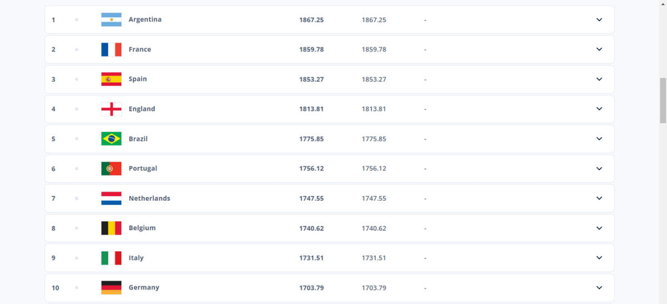This screenshot has width=667, height=304.
Task: Open the England team name link
Action: point(142,109)
